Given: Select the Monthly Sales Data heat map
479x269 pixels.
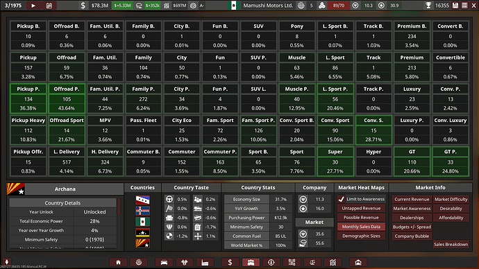Looking at the screenshot, I should (x=361, y=227).
